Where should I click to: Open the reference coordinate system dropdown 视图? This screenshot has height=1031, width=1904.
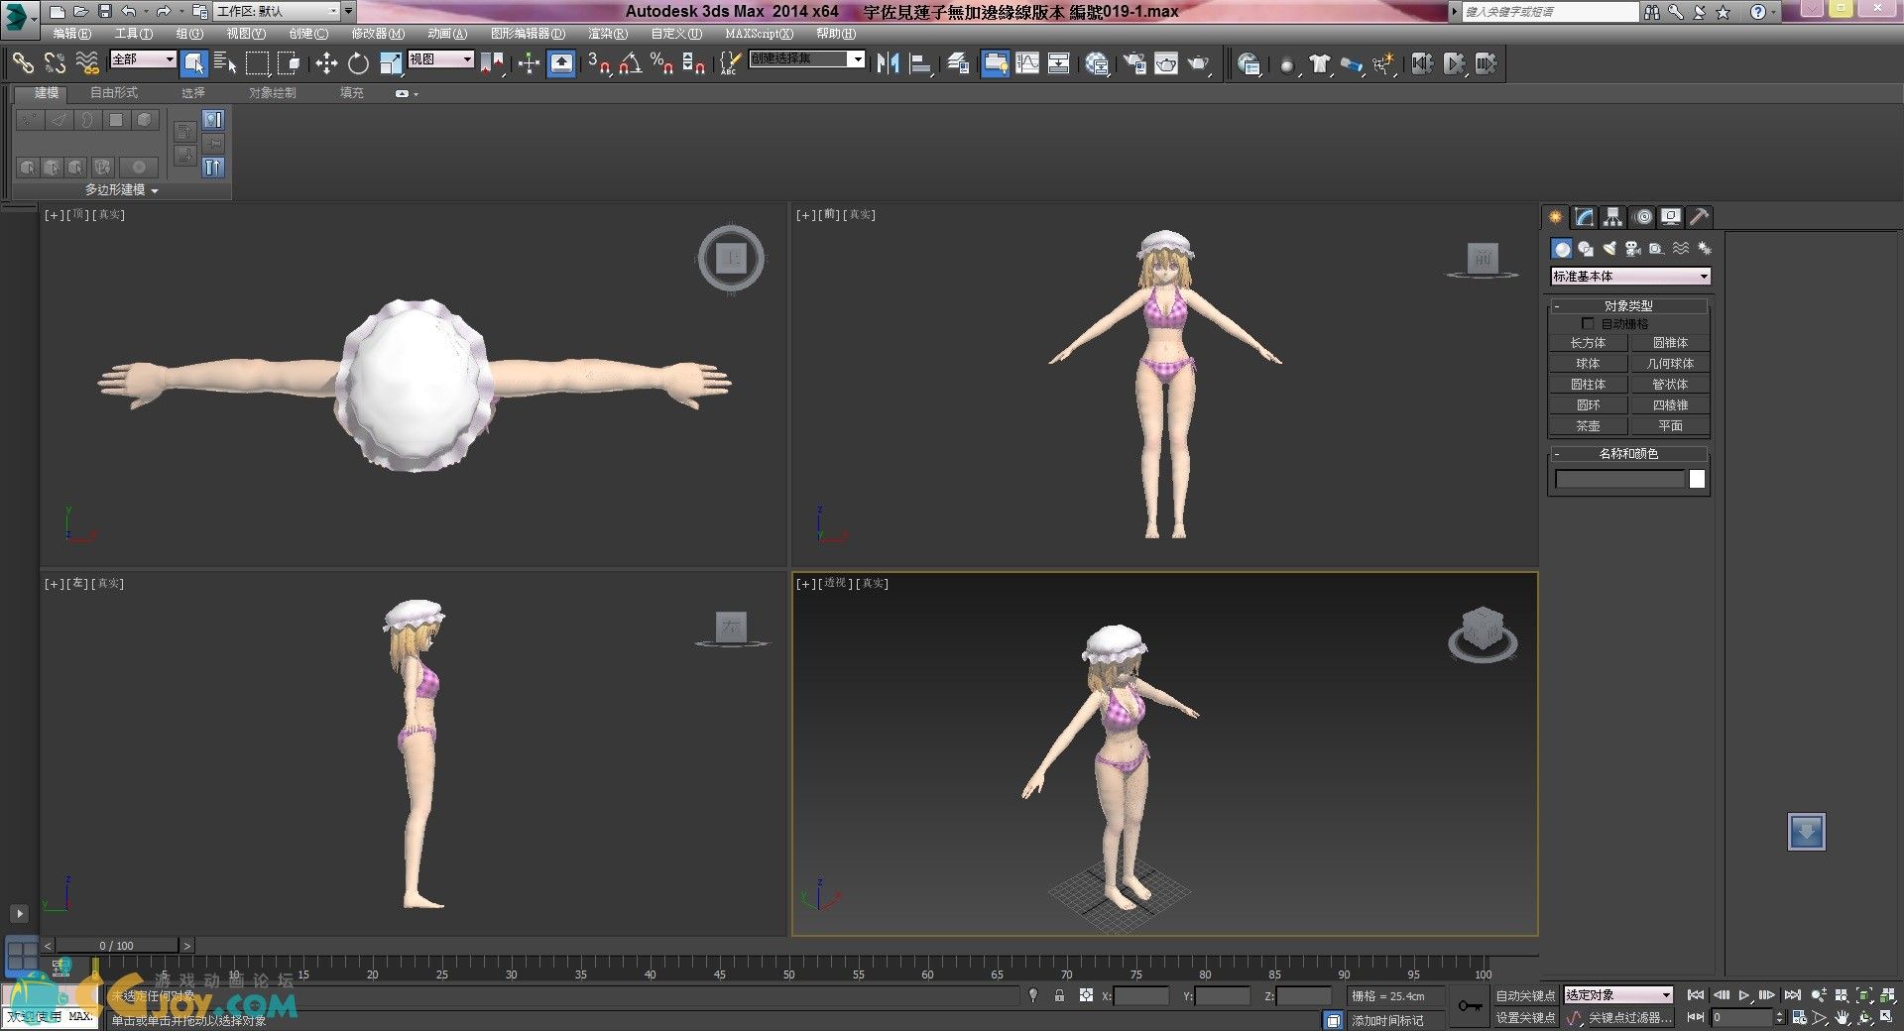click(x=440, y=59)
